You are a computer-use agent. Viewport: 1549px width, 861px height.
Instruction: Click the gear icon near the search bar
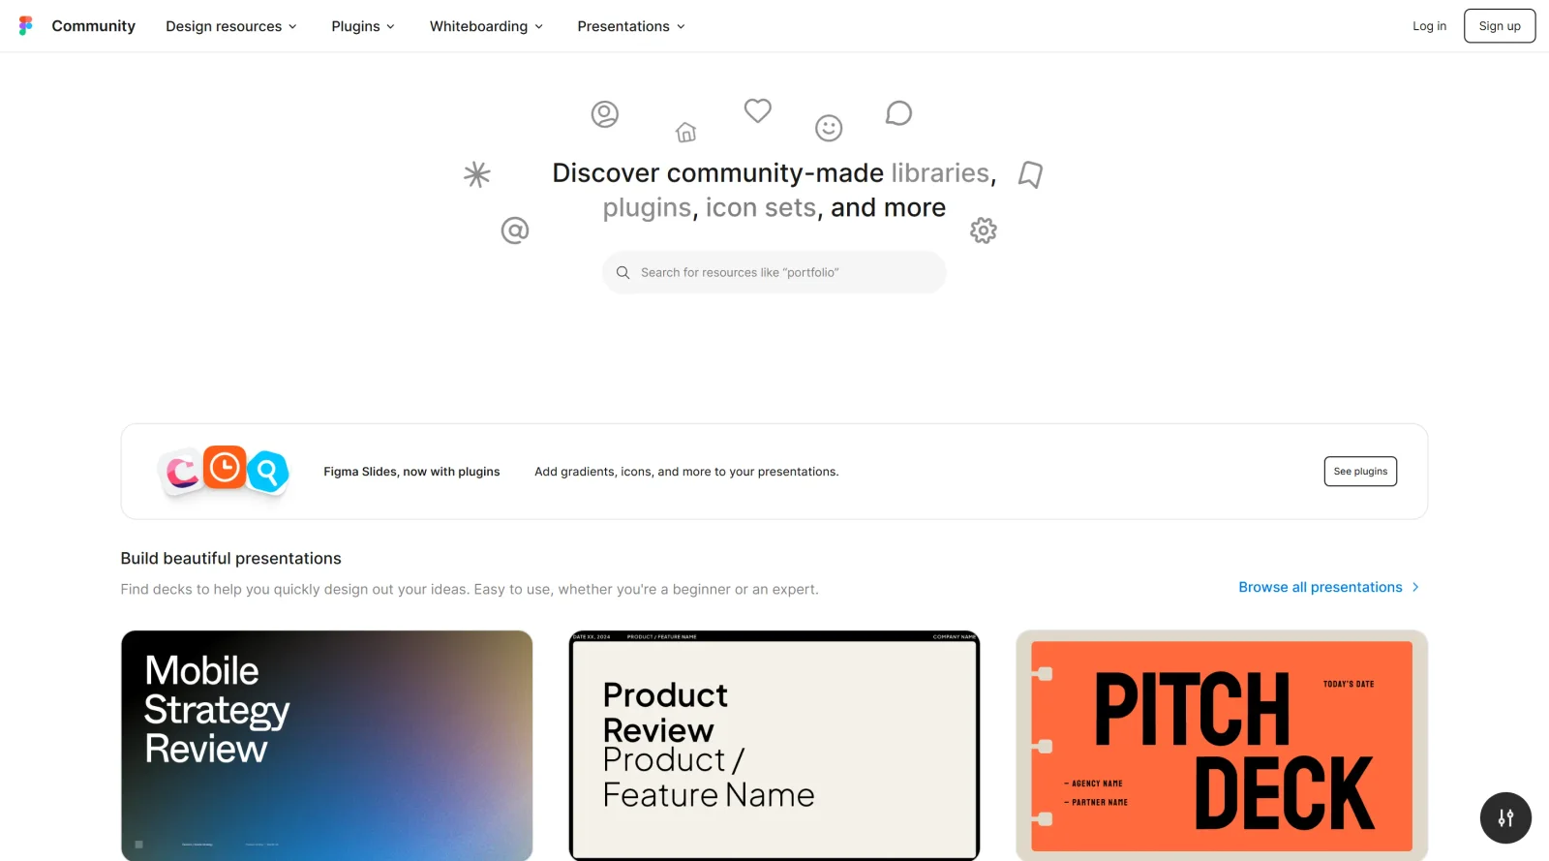point(983,230)
